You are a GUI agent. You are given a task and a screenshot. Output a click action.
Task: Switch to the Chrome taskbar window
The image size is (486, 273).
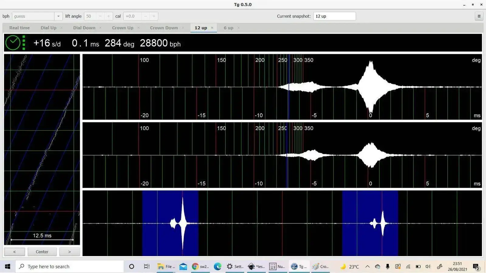pos(200,267)
